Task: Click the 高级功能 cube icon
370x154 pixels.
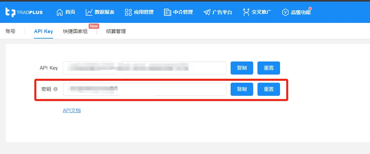Action: point(286,12)
